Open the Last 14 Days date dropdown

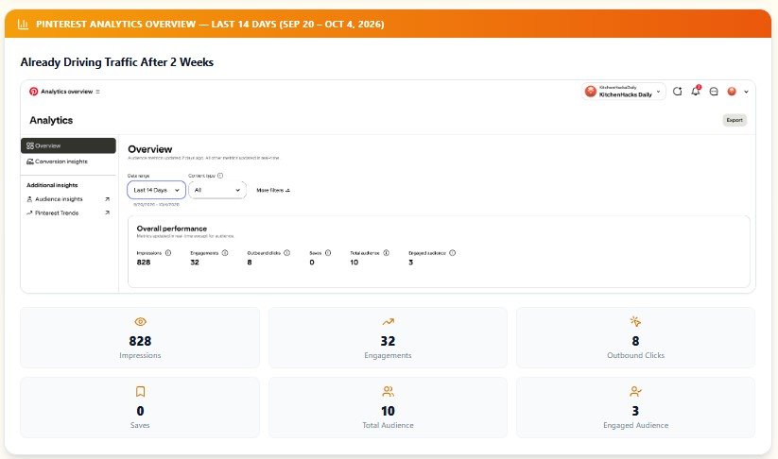(x=156, y=190)
